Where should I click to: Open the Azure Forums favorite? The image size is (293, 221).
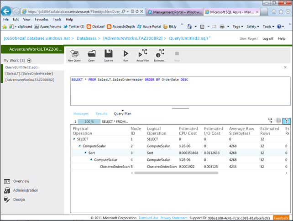(48, 26)
